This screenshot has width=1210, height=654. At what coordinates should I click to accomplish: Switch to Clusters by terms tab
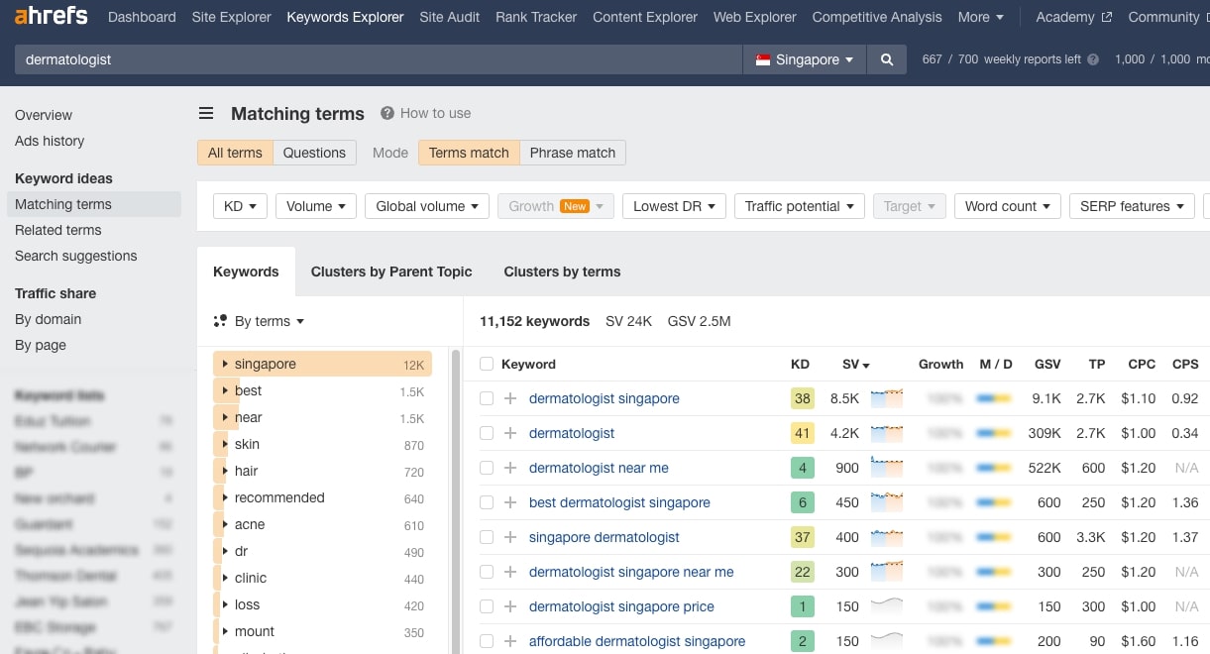point(562,272)
